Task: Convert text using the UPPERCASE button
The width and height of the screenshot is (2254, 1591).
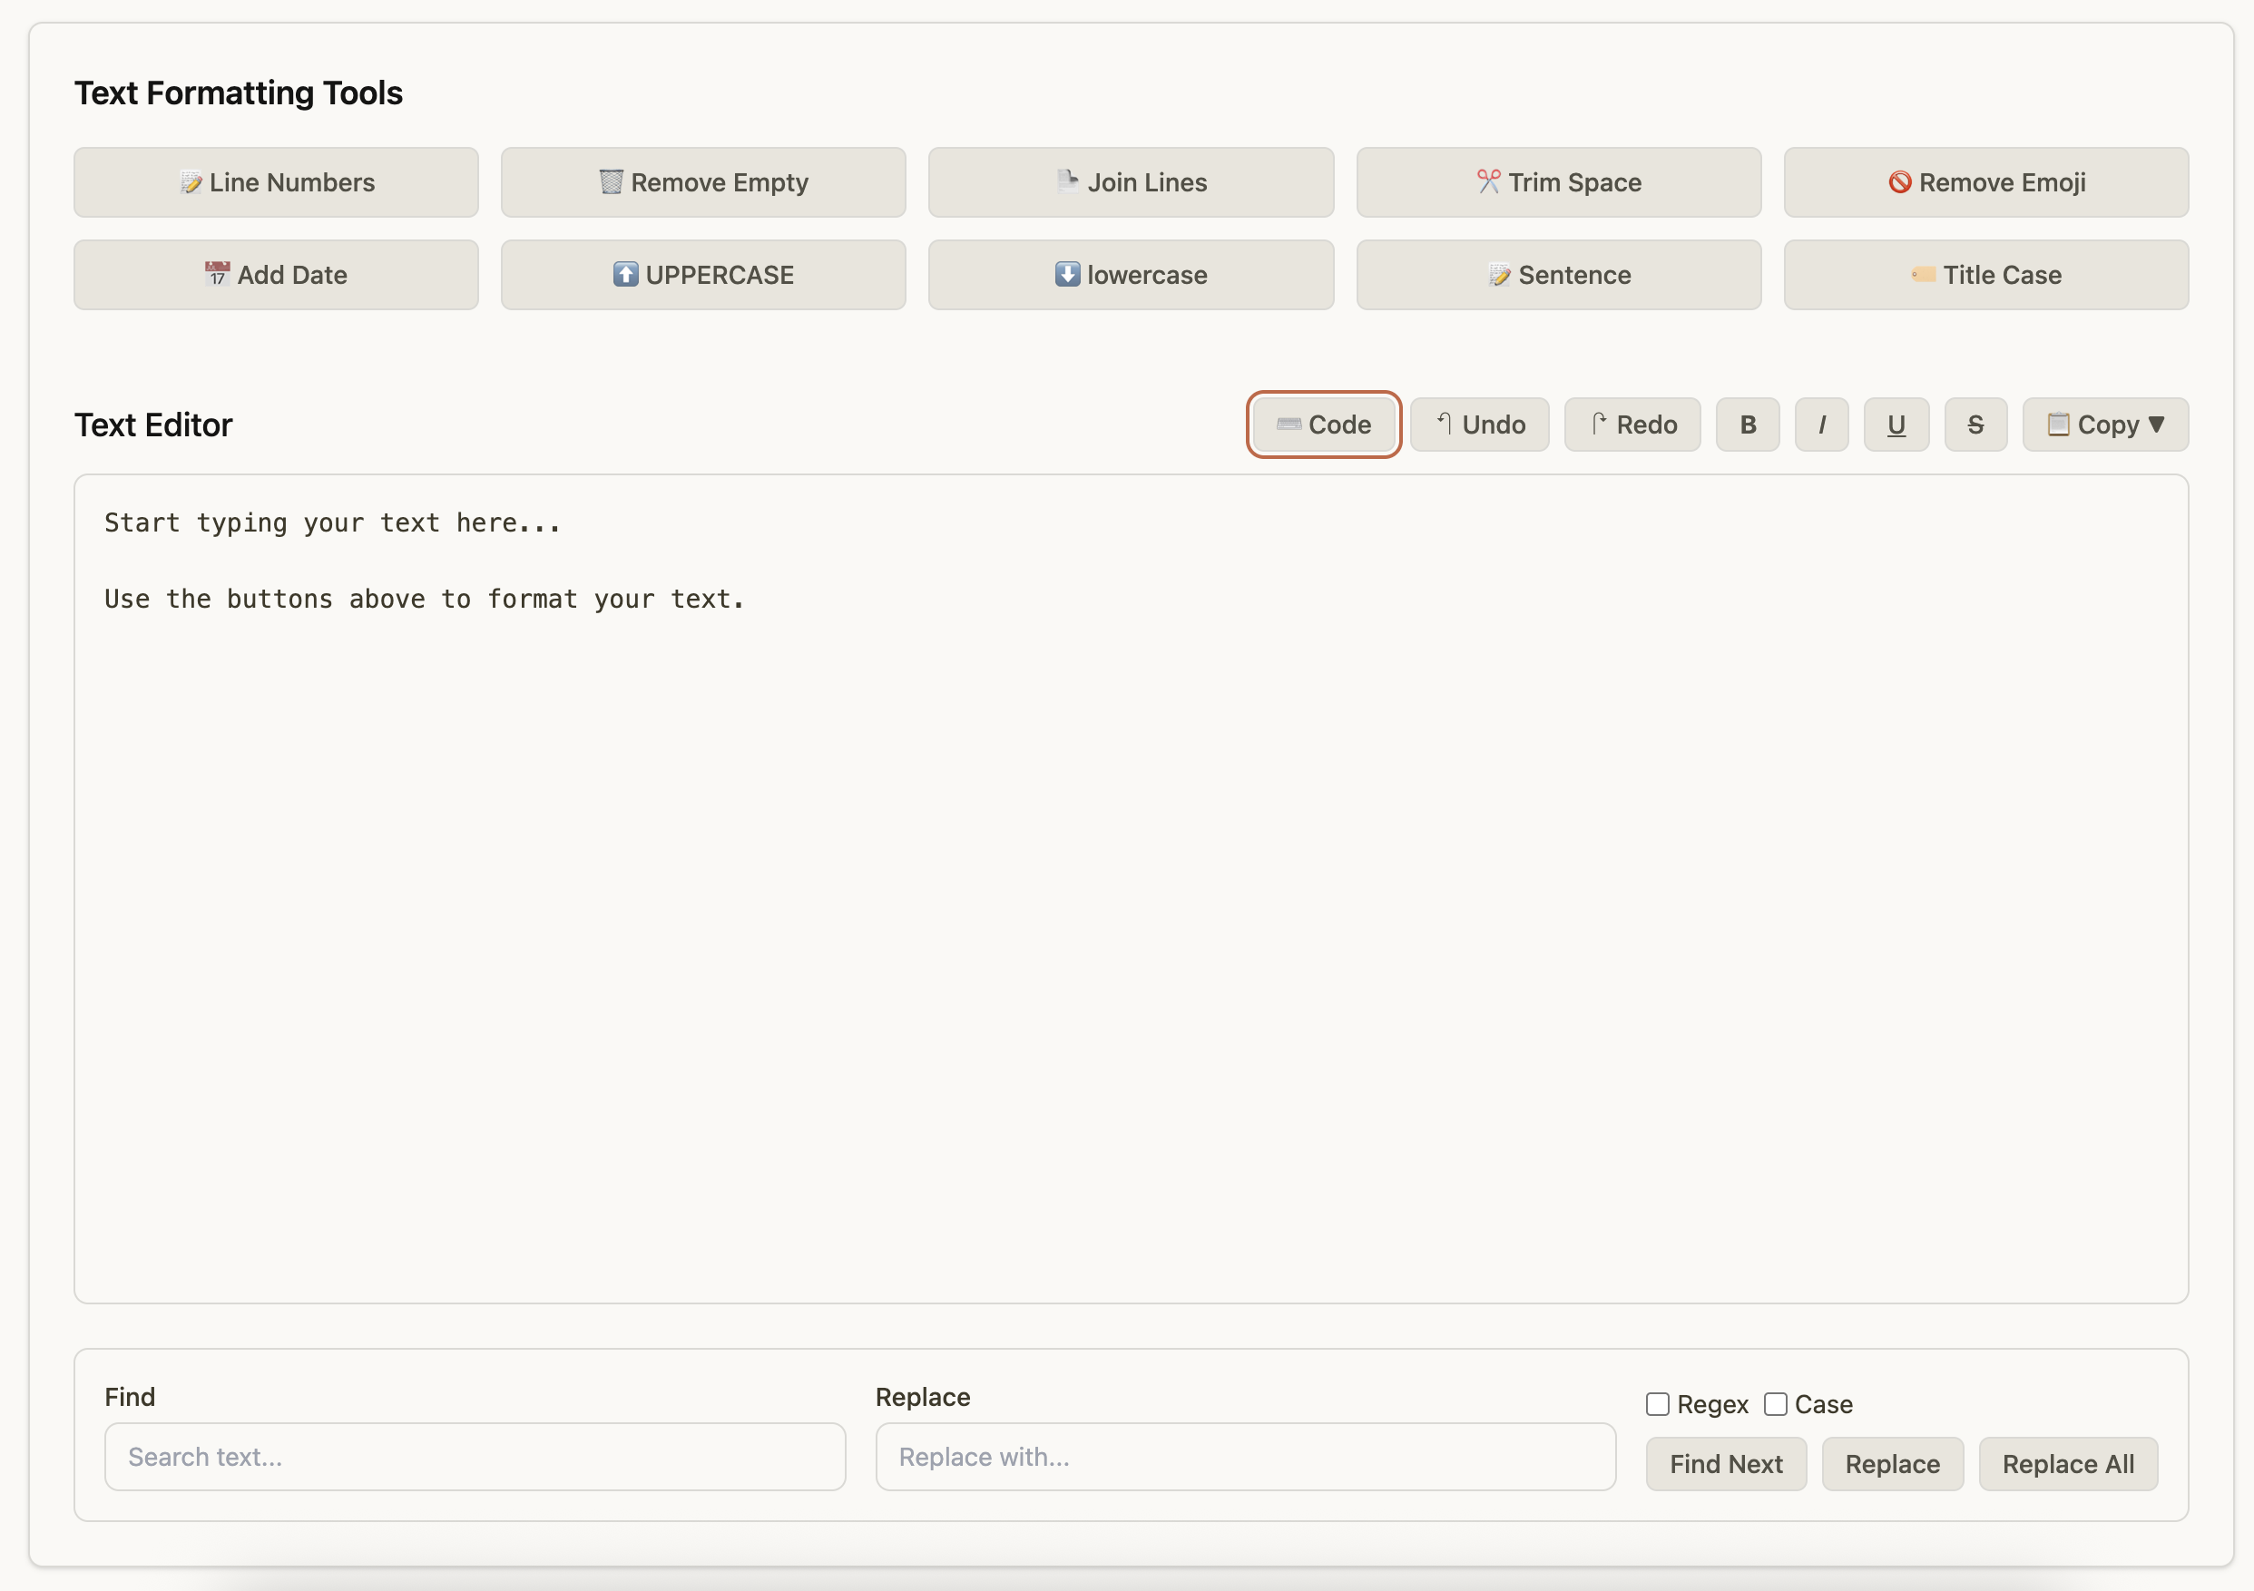Action: click(703, 275)
